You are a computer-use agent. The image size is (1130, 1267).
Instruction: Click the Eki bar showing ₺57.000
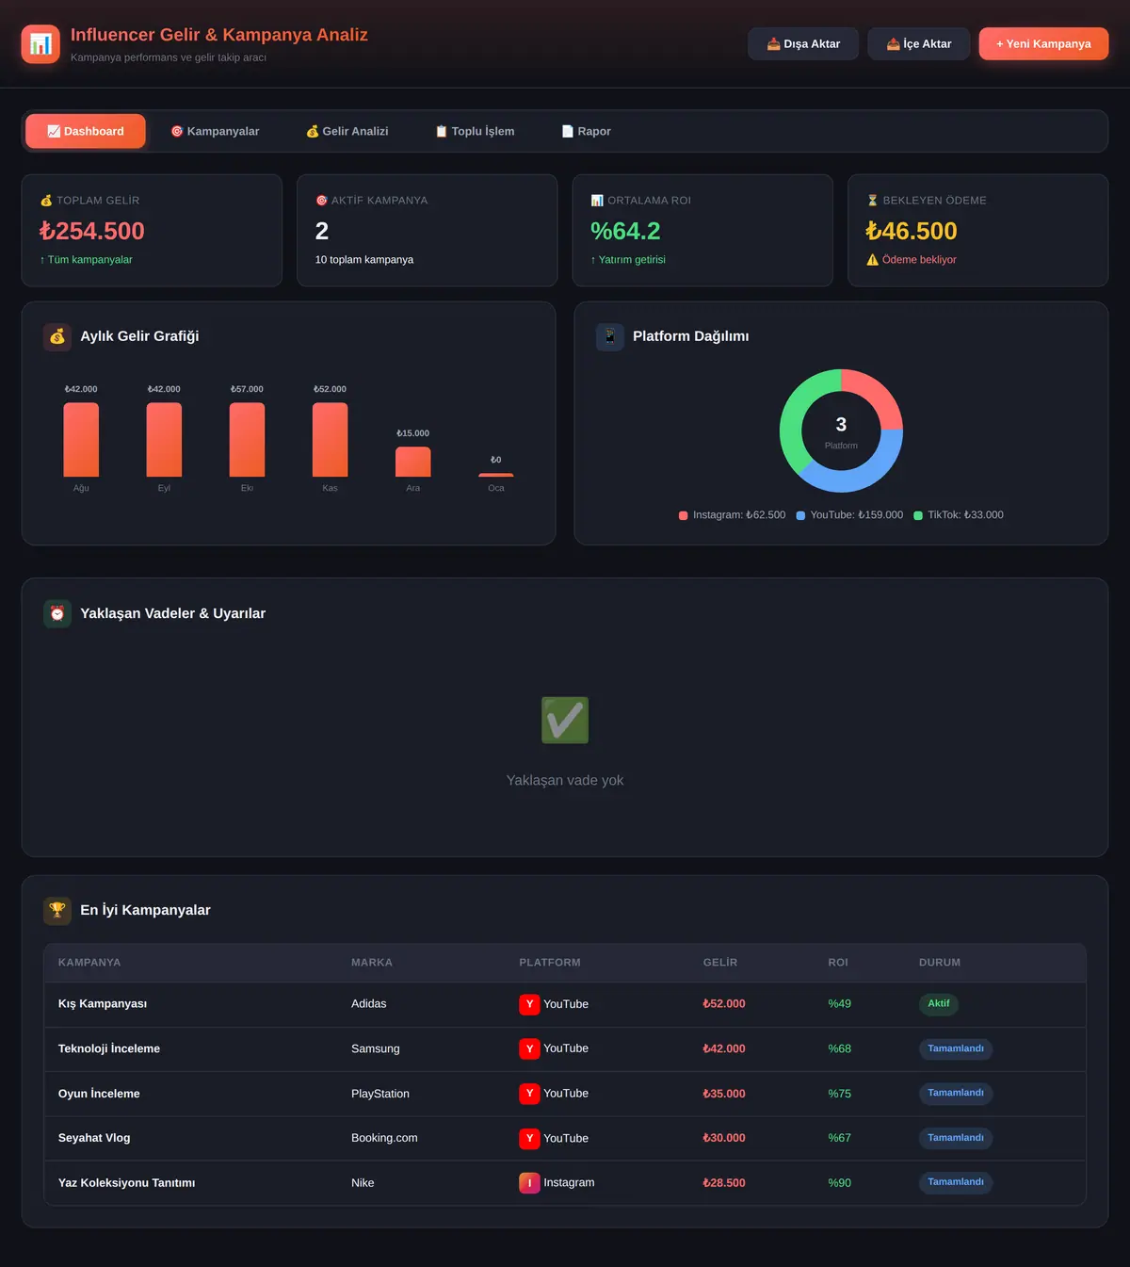point(247,440)
